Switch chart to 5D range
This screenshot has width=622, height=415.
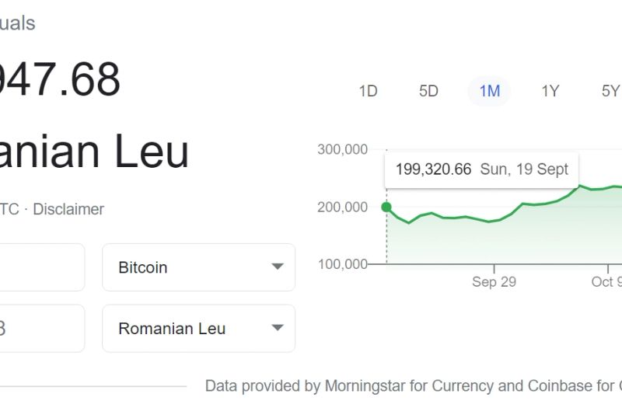[428, 91]
